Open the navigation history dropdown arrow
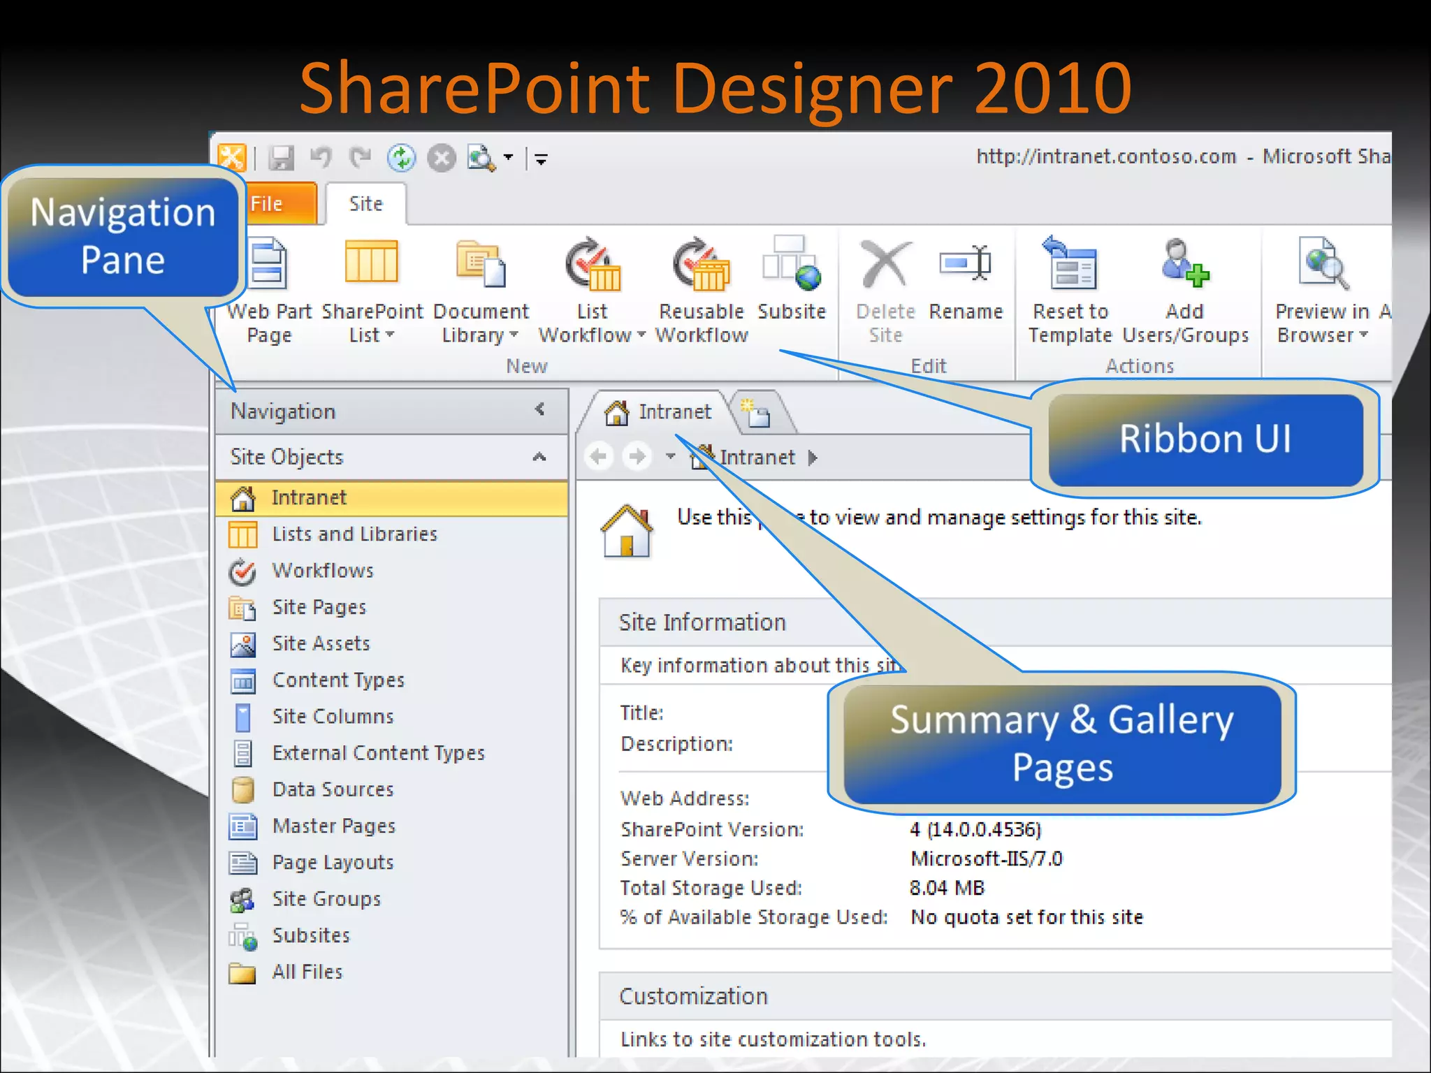The image size is (1431, 1073). coord(671,457)
